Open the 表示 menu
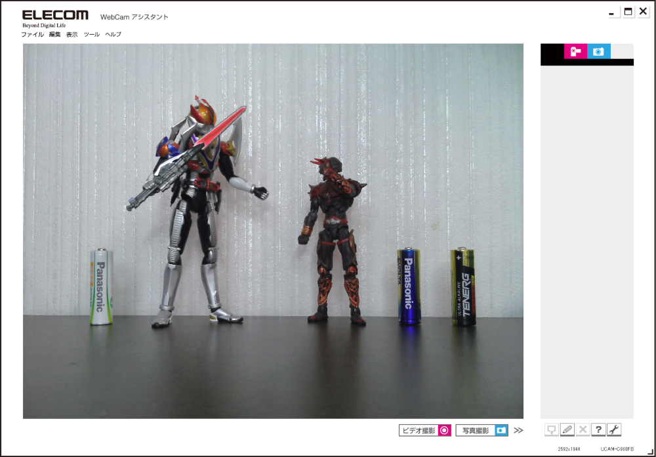The image size is (656, 457). [x=72, y=34]
